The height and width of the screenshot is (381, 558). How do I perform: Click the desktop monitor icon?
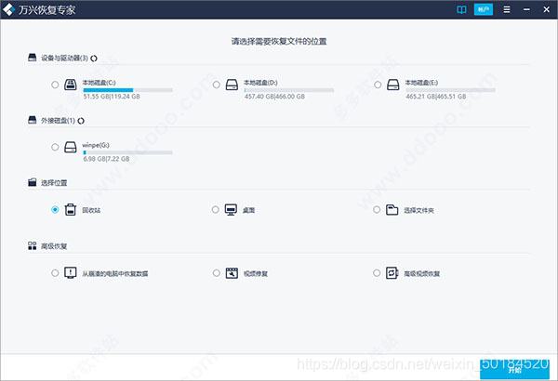point(231,209)
